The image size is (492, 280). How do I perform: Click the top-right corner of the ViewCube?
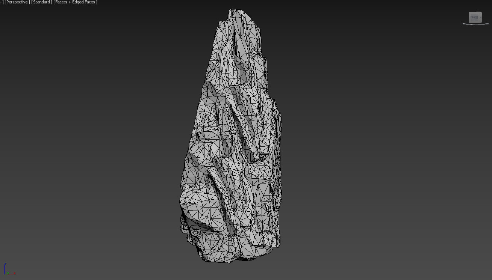point(481,12)
